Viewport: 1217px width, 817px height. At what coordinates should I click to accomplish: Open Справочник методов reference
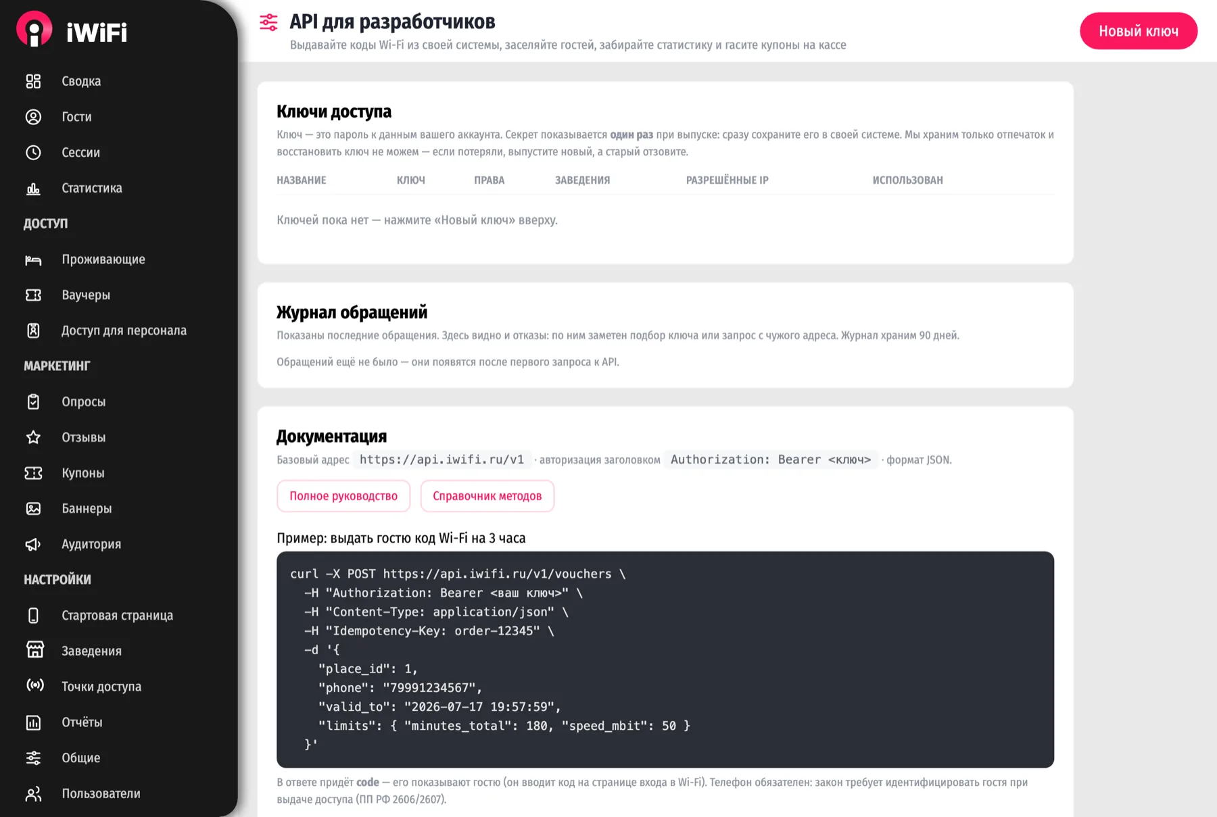(x=487, y=496)
